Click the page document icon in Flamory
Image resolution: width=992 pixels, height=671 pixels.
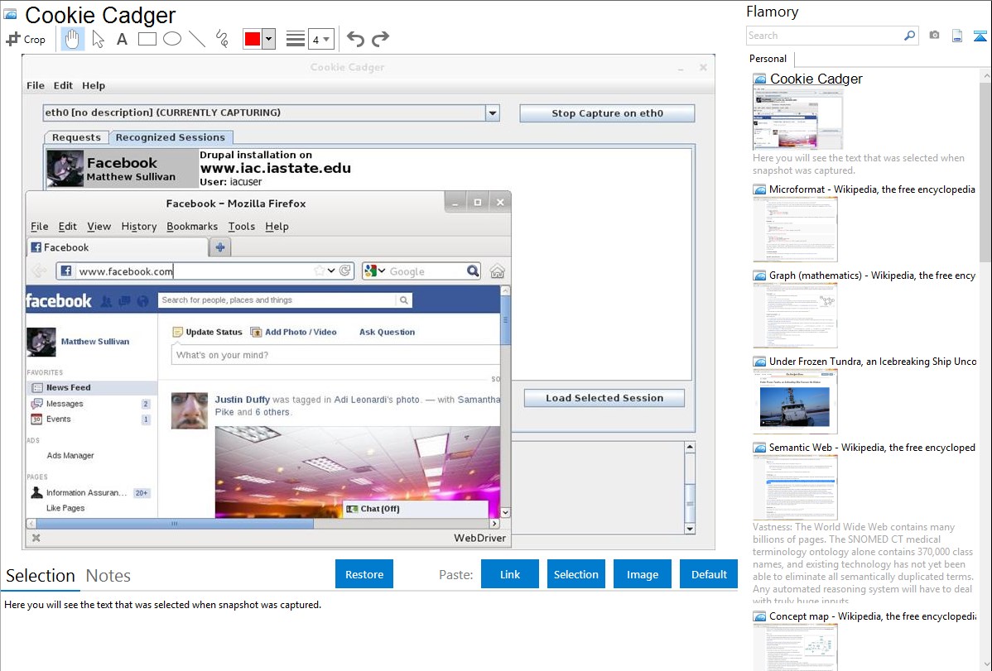957,36
